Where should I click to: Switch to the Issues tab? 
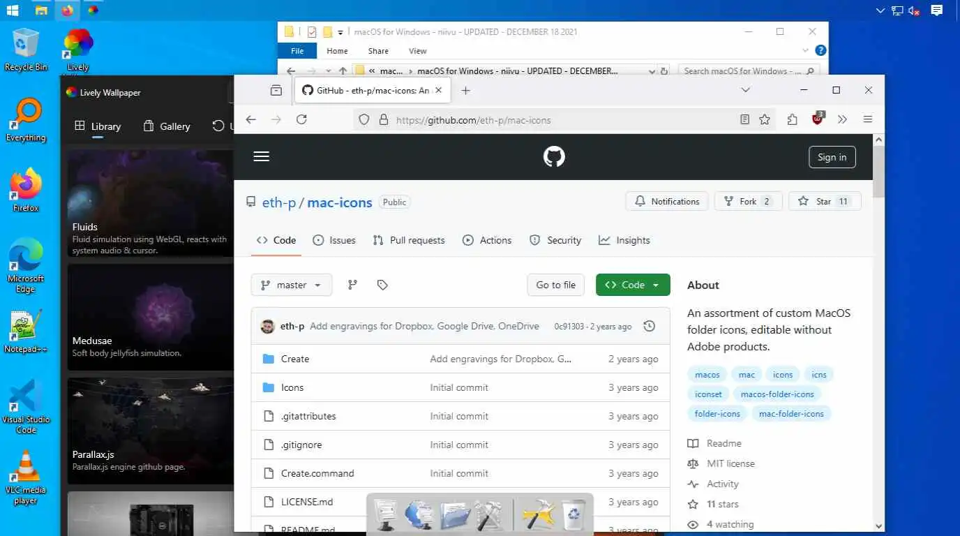click(334, 240)
